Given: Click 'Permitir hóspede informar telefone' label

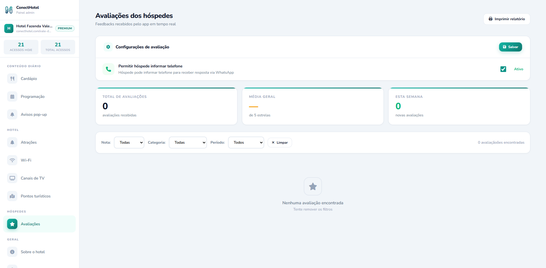Looking at the screenshot, I should click(x=150, y=66).
